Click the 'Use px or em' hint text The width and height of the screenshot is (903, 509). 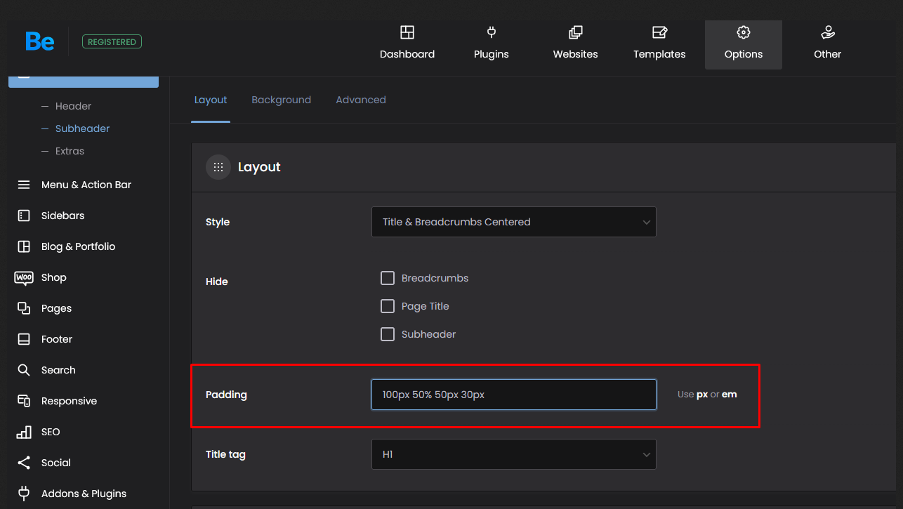coord(707,395)
